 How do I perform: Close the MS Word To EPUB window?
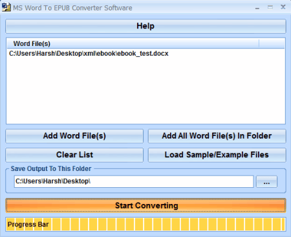tap(283, 7)
